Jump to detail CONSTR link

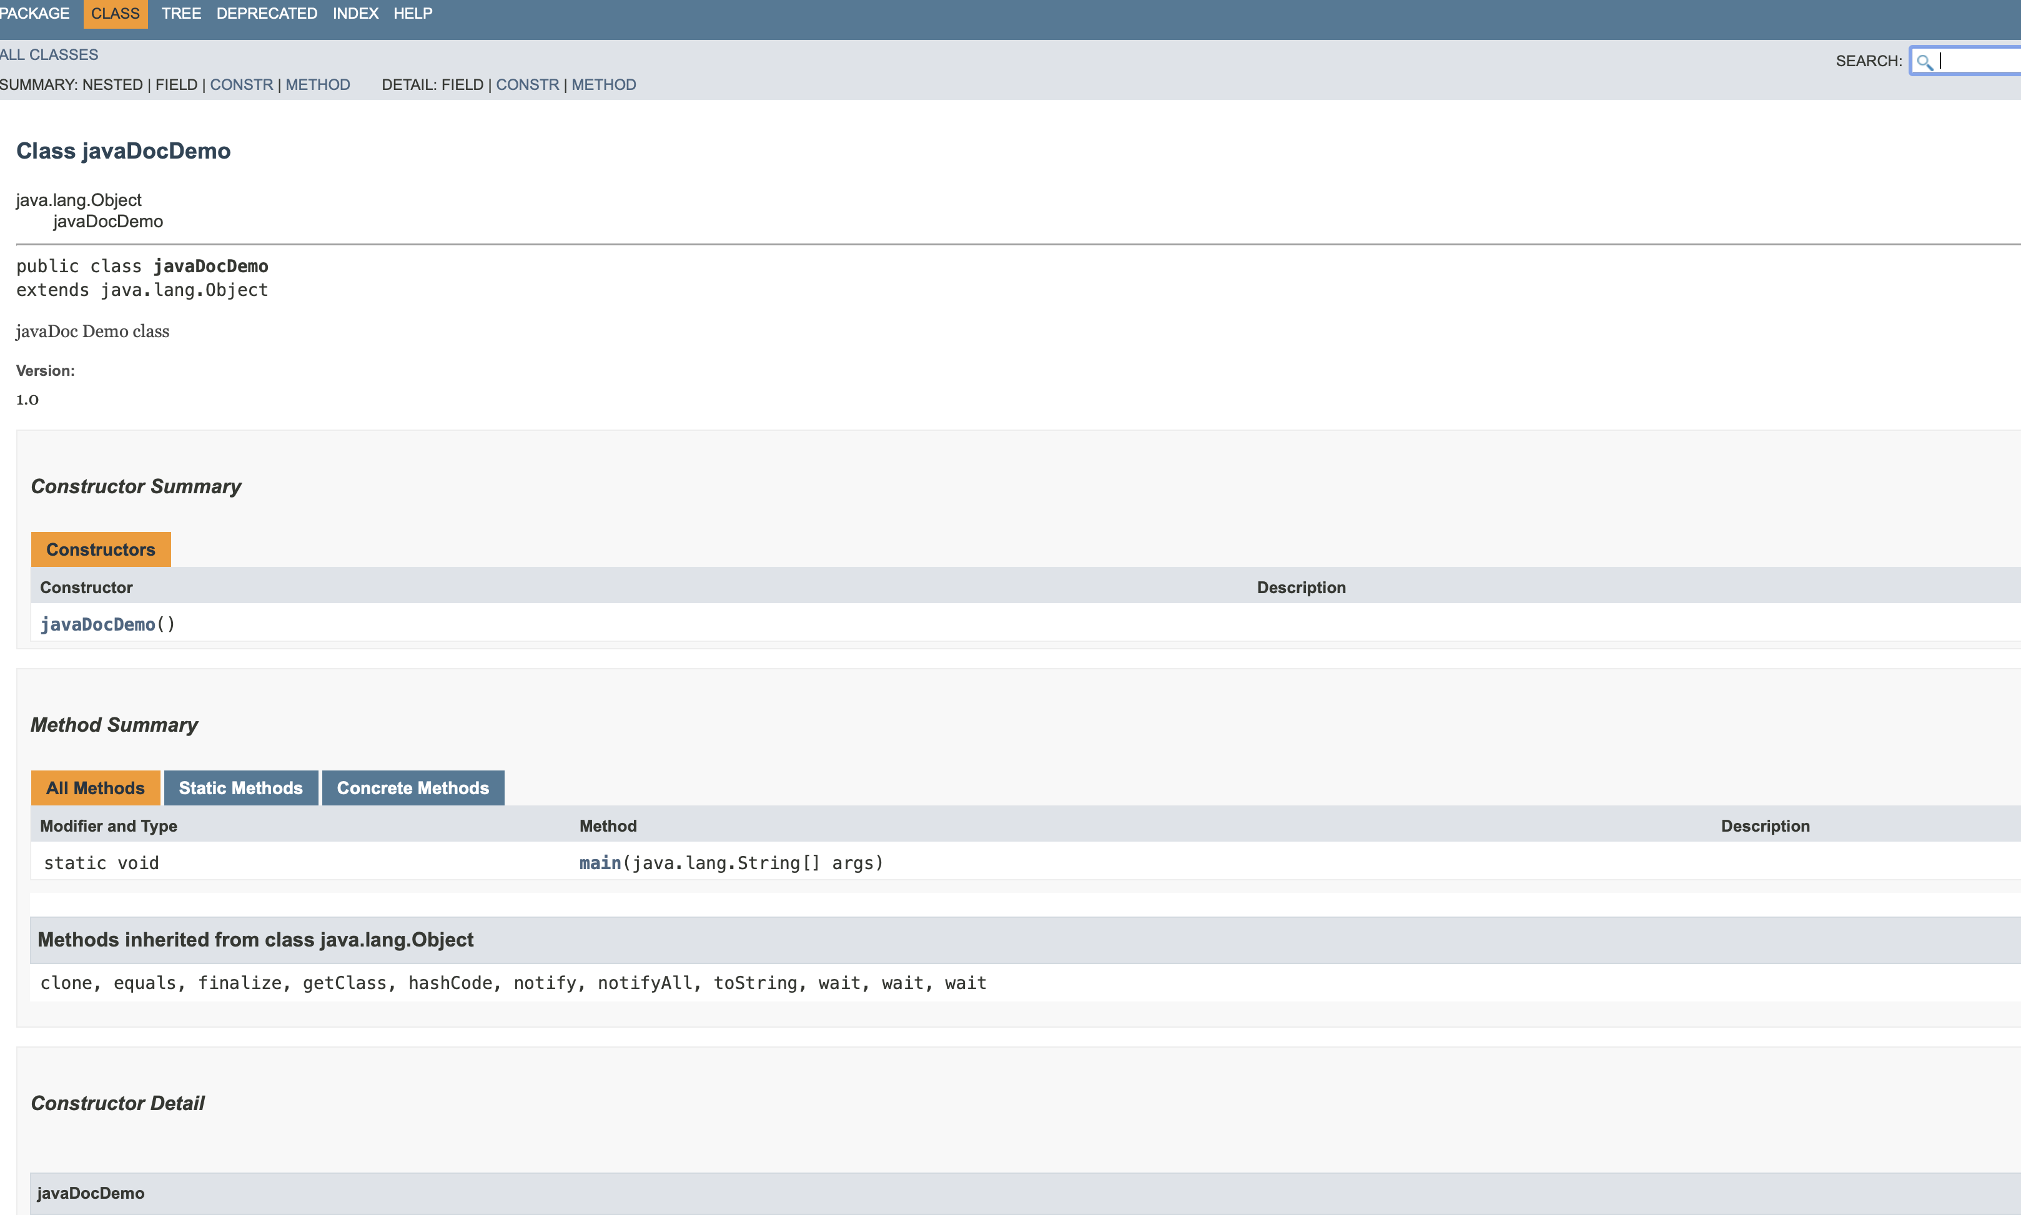(527, 85)
